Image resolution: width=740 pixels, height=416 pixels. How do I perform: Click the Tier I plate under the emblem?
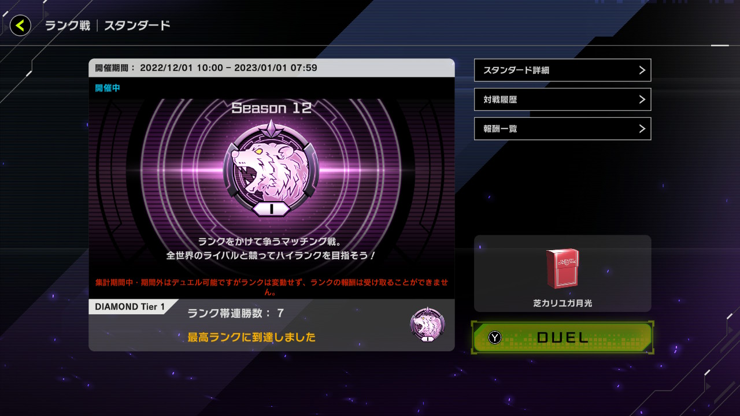(271, 209)
